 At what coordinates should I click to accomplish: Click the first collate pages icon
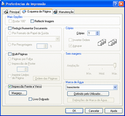102,42
